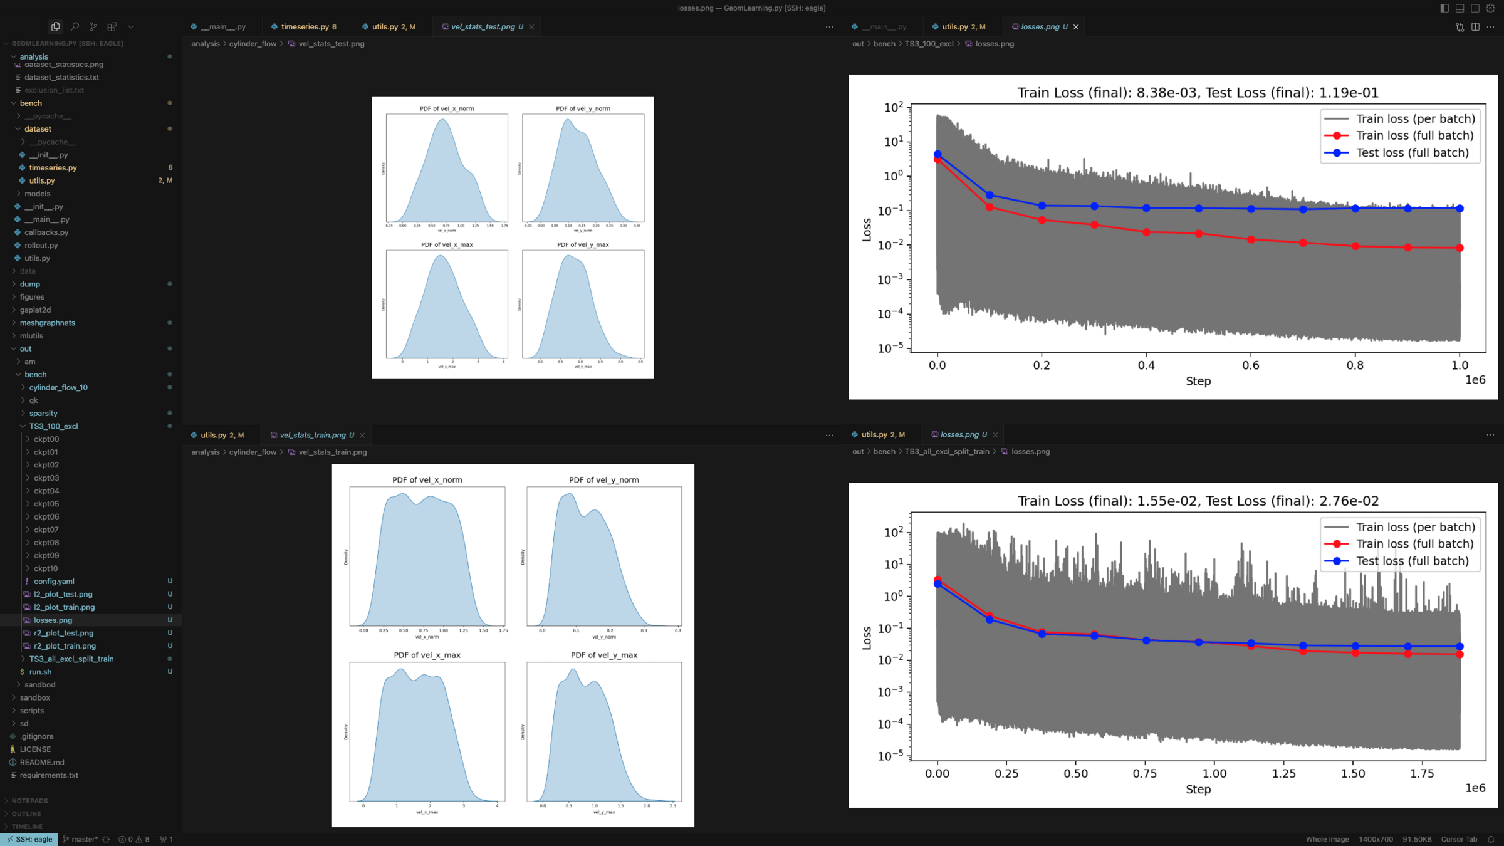Show more activity bar views chevron
The height and width of the screenshot is (846, 1504).
(x=131, y=27)
